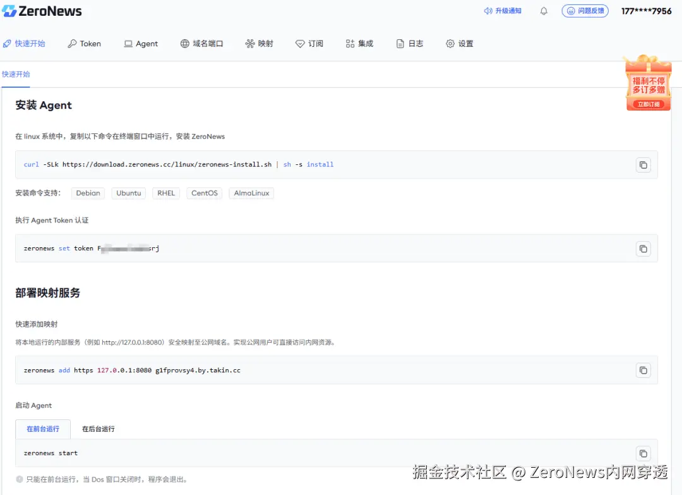Go to 快速开始 in the nav bar
This screenshot has width=682, height=495.
tap(24, 44)
